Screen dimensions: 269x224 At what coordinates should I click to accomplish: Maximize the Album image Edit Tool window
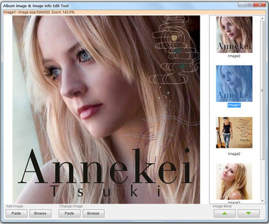250,4
